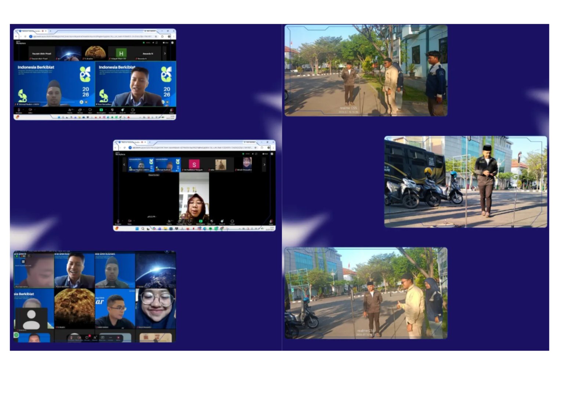Open host tools shield in woman-speaker Zoom window
The image size is (564, 397).
(x=212, y=222)
